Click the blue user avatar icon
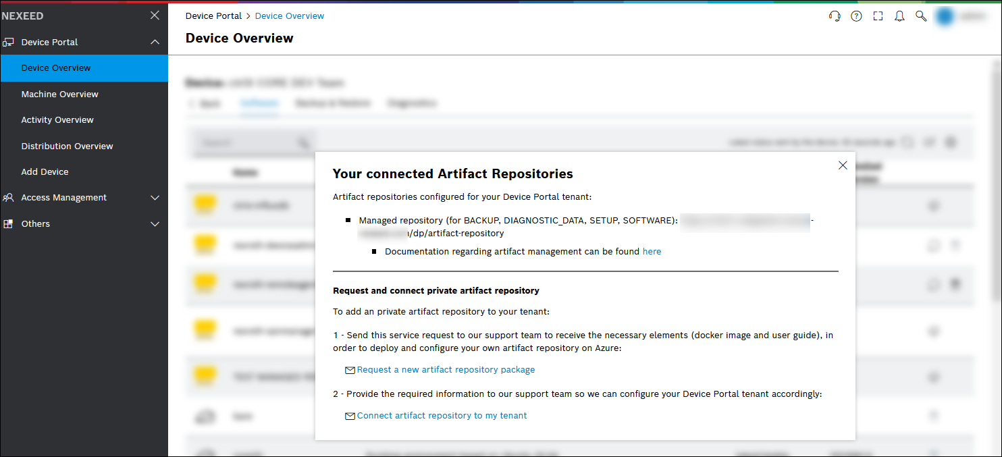This screenshot has height=457, width=1002. pyautogui.click(x=945, y=16)
